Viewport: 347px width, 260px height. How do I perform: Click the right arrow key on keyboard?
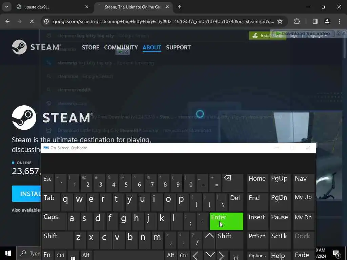click(x=221, y=256)
